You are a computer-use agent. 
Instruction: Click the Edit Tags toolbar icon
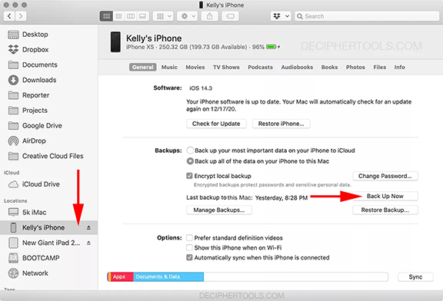point(230,16)
